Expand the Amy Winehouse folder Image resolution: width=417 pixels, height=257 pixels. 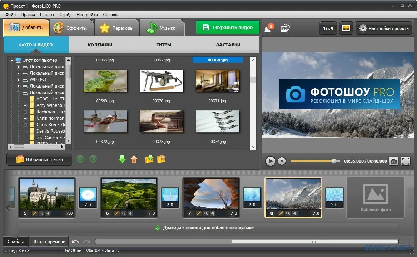pos(25,105)
